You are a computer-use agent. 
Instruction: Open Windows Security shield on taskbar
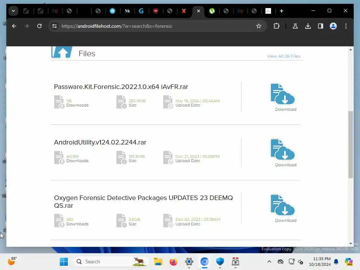[x=220, y=262]
